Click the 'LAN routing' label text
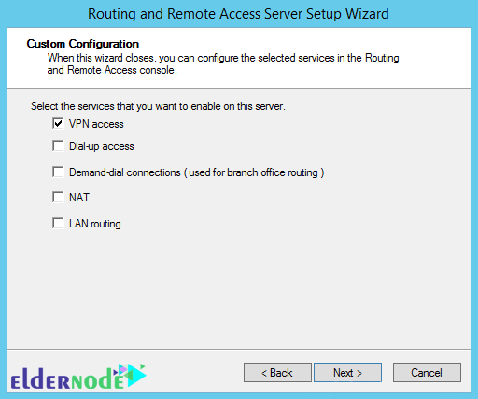Image resolution: width=478 pixels, height=399 pixels. tap(95, 224)
